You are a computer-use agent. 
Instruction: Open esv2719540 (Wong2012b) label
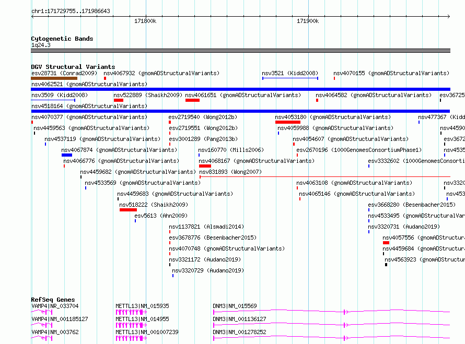click(203, 117)
